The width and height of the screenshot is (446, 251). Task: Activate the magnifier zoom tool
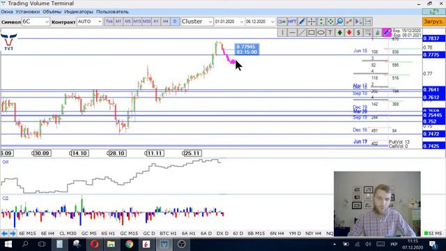click(x=339, y=22)
